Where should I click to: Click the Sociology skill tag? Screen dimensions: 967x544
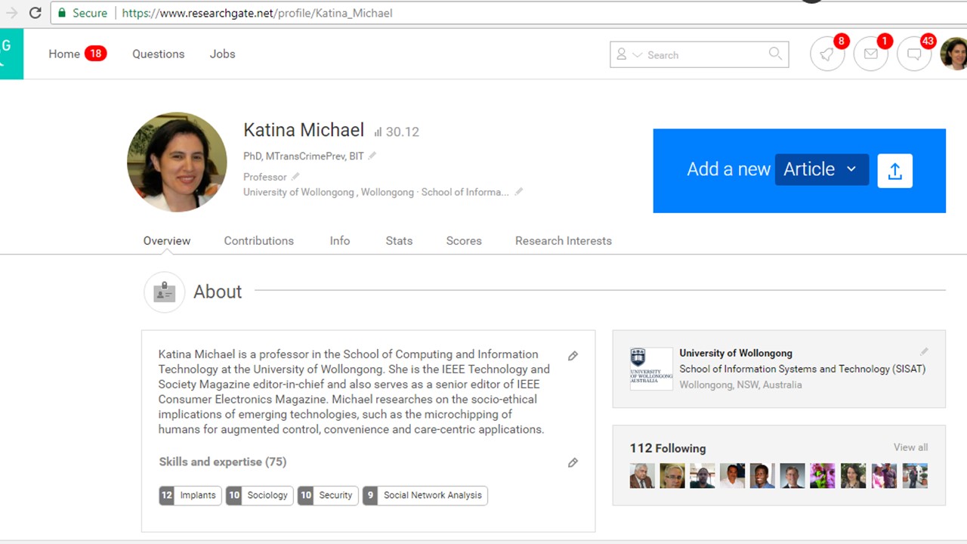coord(259,496)
